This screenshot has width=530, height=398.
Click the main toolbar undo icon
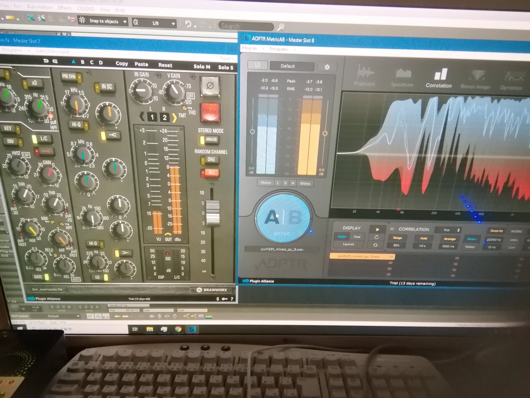pyautogui.click(x=188, y=24)
